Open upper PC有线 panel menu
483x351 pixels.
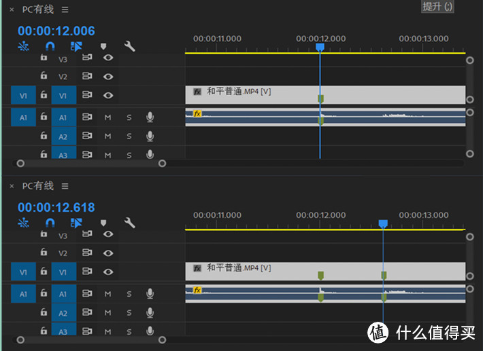[65, 10]
